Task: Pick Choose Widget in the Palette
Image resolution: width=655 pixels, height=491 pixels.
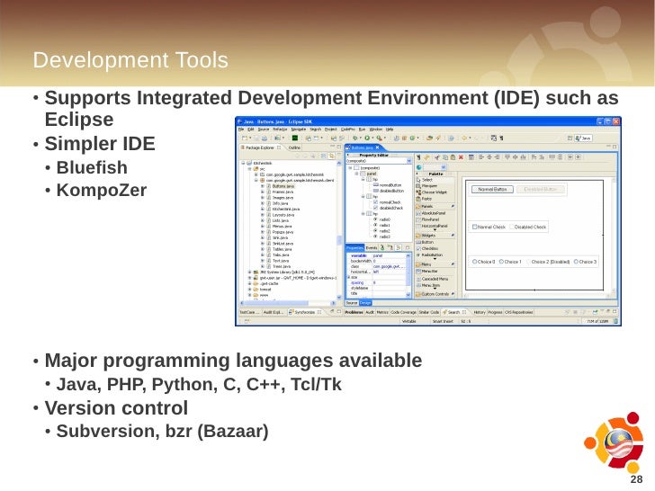Action: point(432,192)
